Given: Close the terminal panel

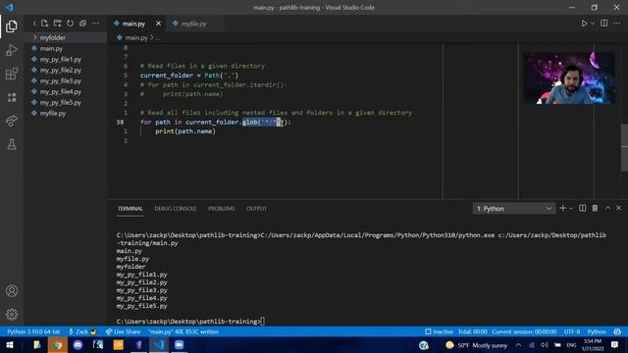Looking at the screenshot, I should point(618,208).
